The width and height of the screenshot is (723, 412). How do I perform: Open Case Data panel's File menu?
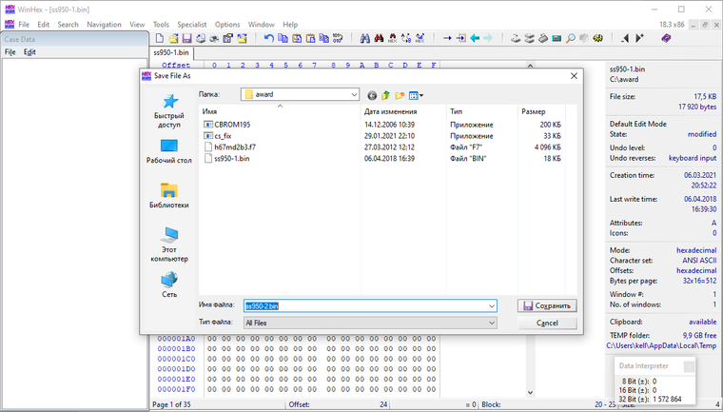coord(10,52)
